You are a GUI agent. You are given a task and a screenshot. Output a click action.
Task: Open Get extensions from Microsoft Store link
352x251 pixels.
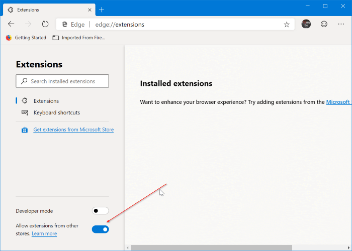coord(73,130)
